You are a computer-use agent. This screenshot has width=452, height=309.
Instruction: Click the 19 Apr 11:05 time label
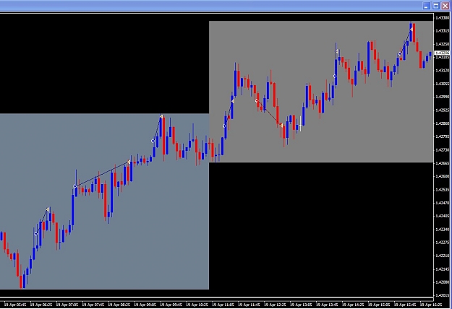pos(223,305)
